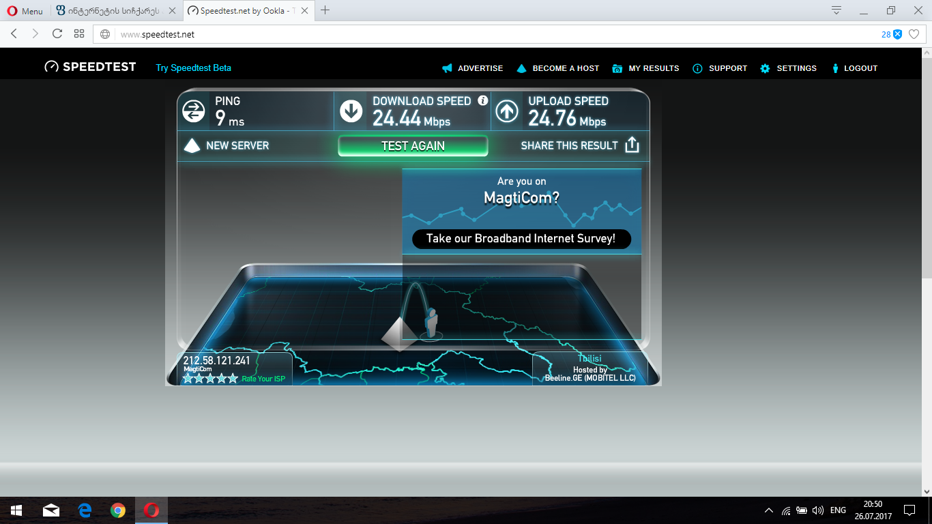Open the volume control in the tray

[x=818, y=510]
